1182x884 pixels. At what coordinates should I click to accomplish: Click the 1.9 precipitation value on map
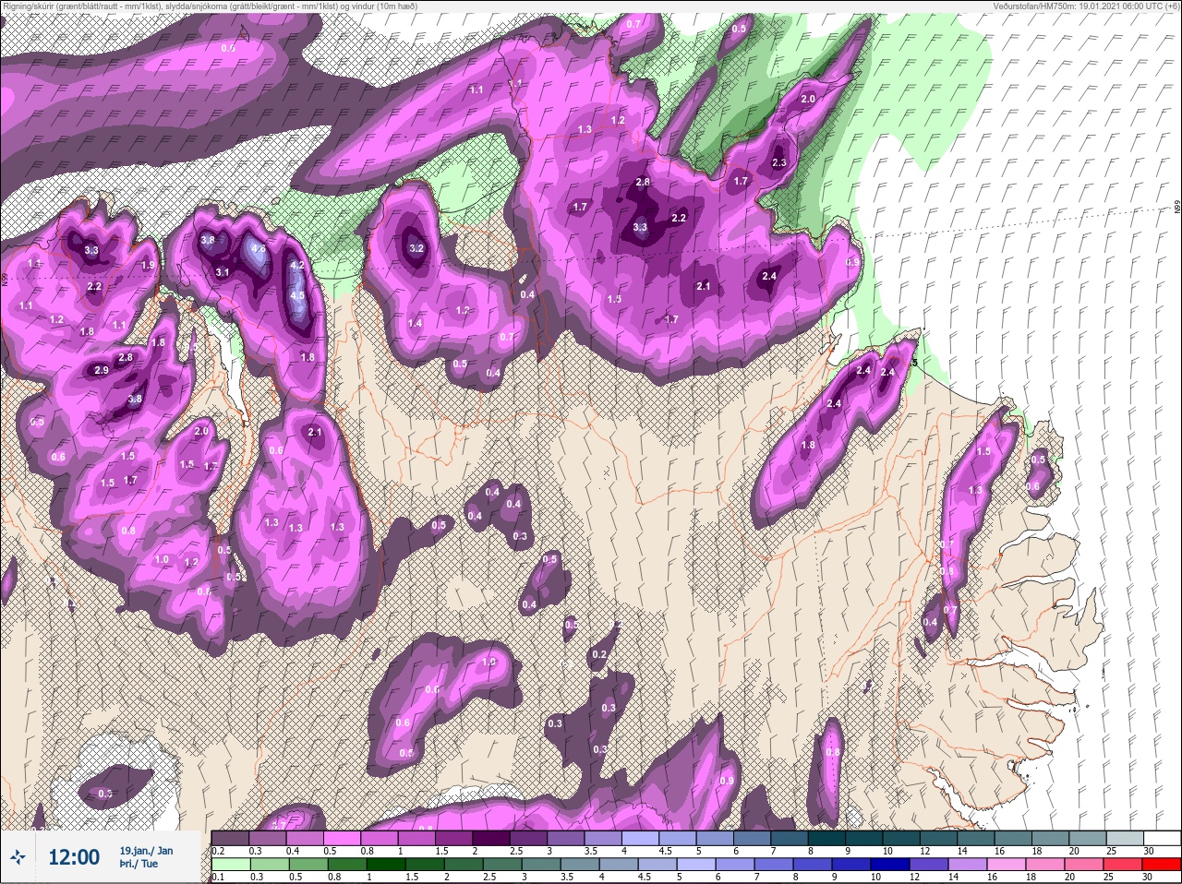point(148,265)
